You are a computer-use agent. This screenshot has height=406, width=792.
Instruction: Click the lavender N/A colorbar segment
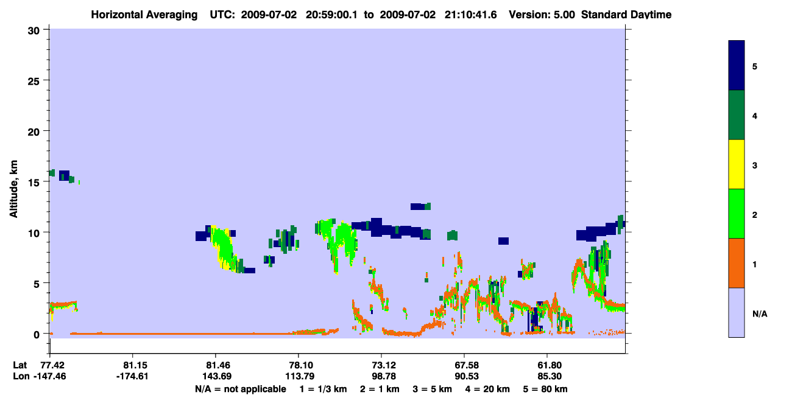(x=737, y=312)
